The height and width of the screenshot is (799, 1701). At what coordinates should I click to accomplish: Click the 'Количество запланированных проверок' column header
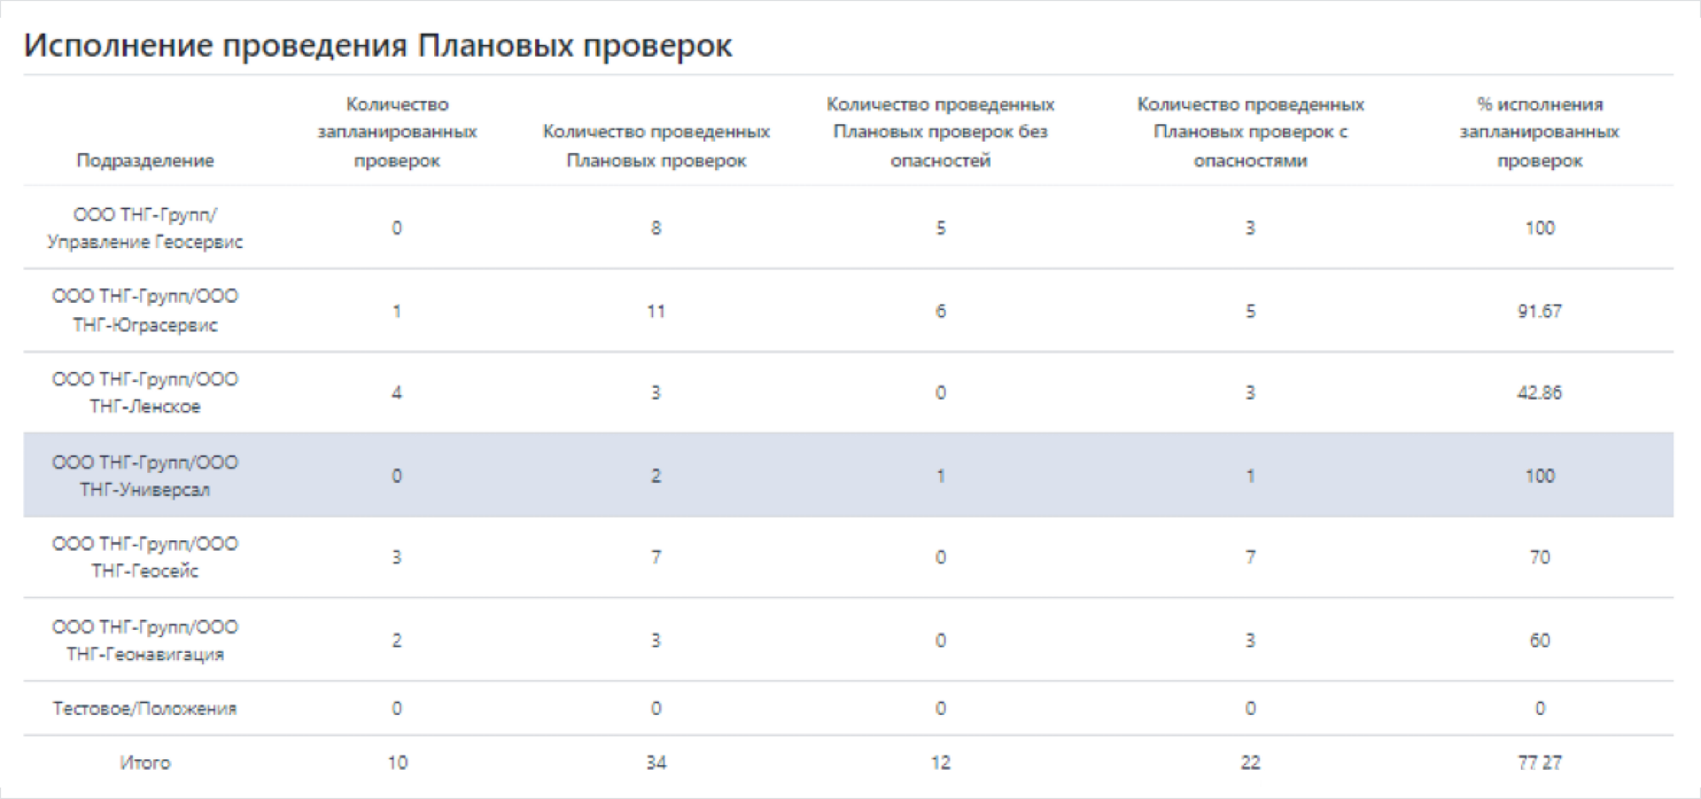pyautogui.click(x=397, y=132)
